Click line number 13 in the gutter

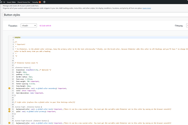[13, 67]
